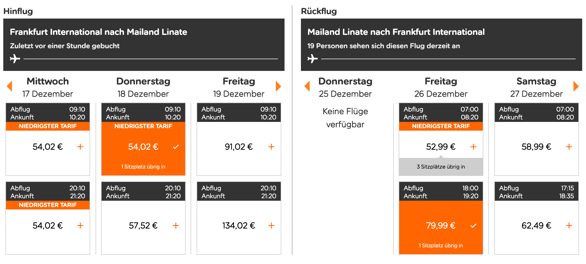Deselect the chosen 54,02 € Donnerstag fare
The height and width of the screenshot is (264, 586).
(x=176, y=147)
